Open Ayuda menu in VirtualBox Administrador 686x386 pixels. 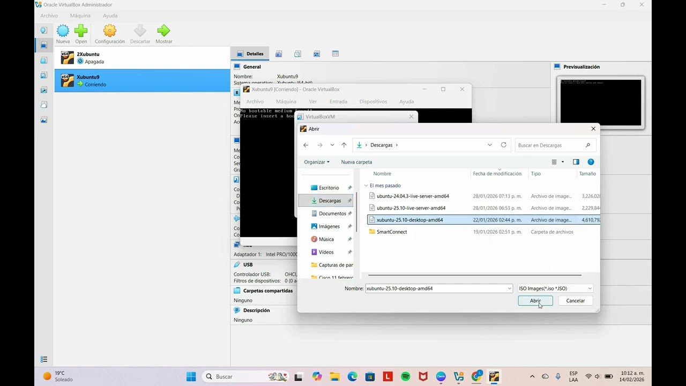pos(110,16)
